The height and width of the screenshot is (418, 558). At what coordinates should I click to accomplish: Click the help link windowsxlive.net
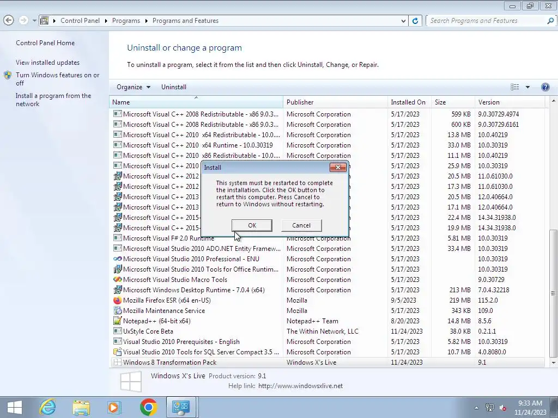point(300,386)
